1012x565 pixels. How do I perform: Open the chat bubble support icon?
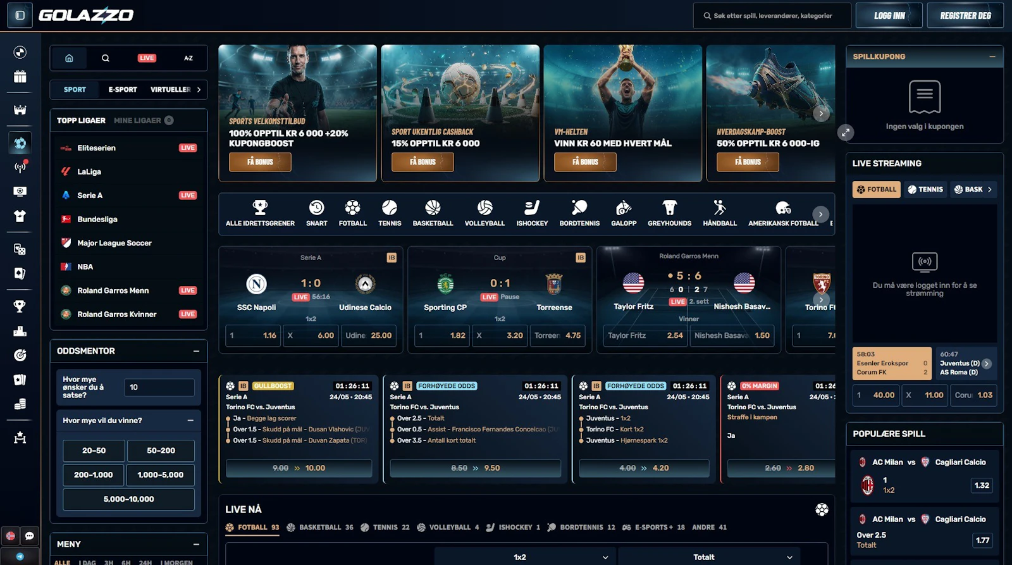click(x=30, y=536)
